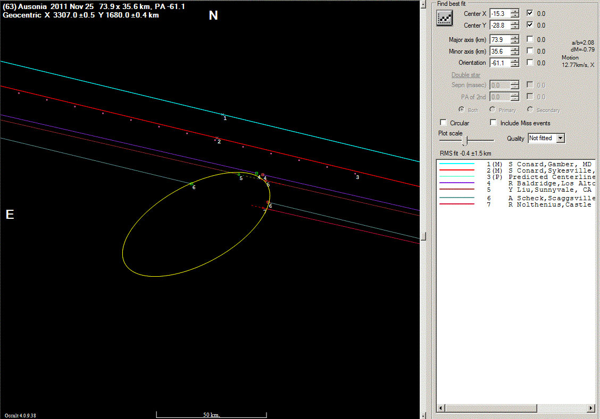Click the observer list horizontal scrollbar thumb
This screenshot has width=600, height=419.
(490, 408)
